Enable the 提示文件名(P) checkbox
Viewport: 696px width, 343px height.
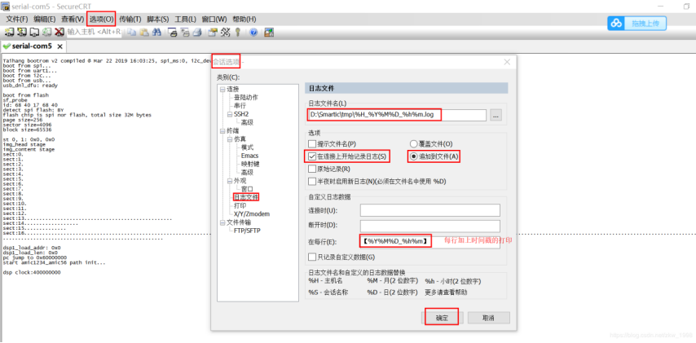tap(311, 143)
